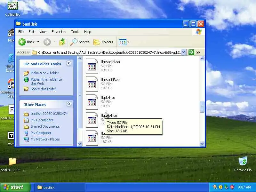The image size is (256, 192).
Task: Open the Help menu
Action: pos(87,32)
